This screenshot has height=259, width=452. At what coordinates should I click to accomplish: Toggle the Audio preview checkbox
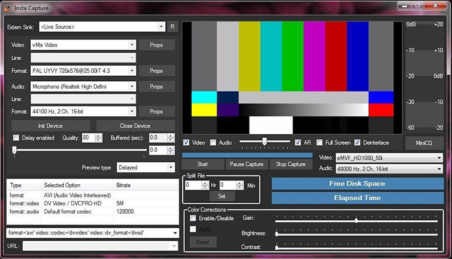pos(213,143)
